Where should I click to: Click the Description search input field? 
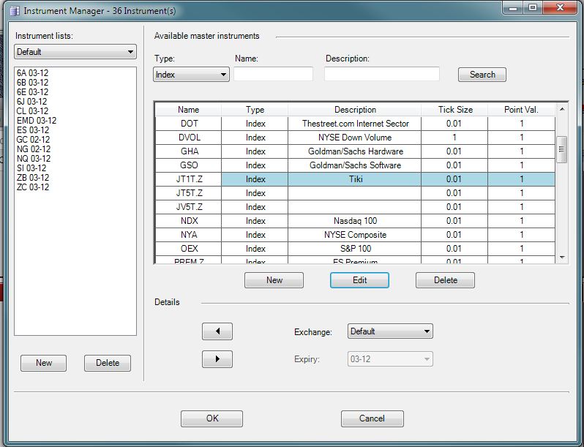coord(382,74)
